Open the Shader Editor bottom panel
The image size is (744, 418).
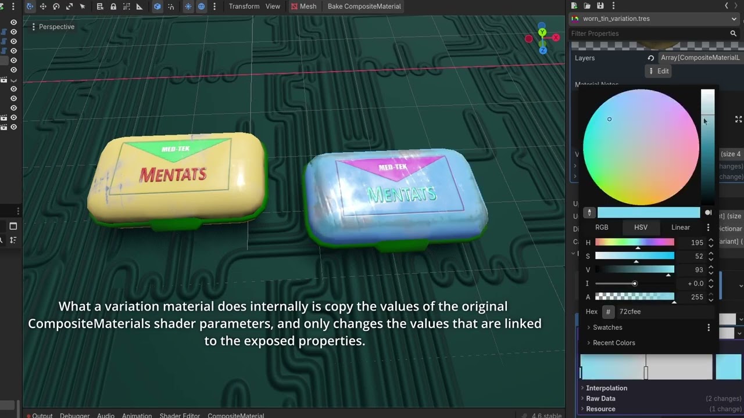(180, 416)
